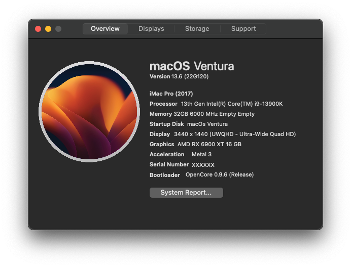This screenshot has width=351, height=267.
Task: Select the iMac Pro (2017) model text
Action: (171, 94)
